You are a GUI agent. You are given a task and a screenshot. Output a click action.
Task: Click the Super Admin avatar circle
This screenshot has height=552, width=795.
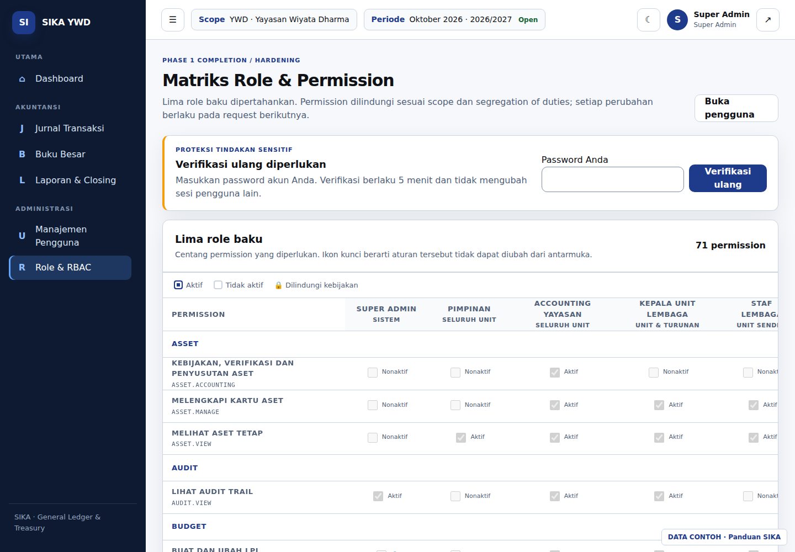[x=677, y=20]
